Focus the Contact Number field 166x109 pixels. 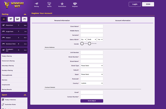coord(92,97)
